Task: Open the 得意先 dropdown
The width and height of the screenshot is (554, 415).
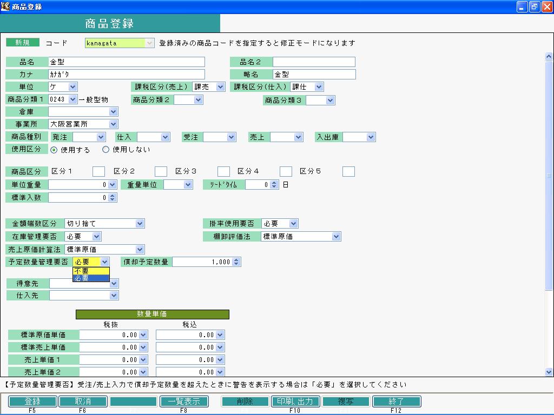Action: (114, 283)
